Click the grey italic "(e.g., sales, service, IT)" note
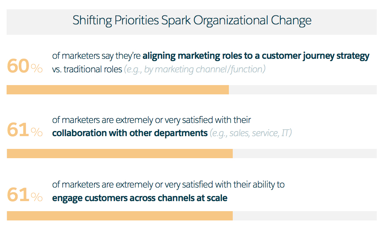This screenshot has width=383, height=239. point(251,133)
